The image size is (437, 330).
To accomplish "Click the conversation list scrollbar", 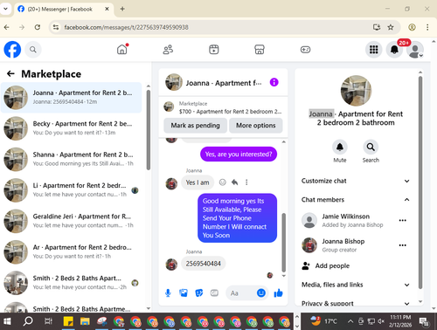I will (149, 129).
